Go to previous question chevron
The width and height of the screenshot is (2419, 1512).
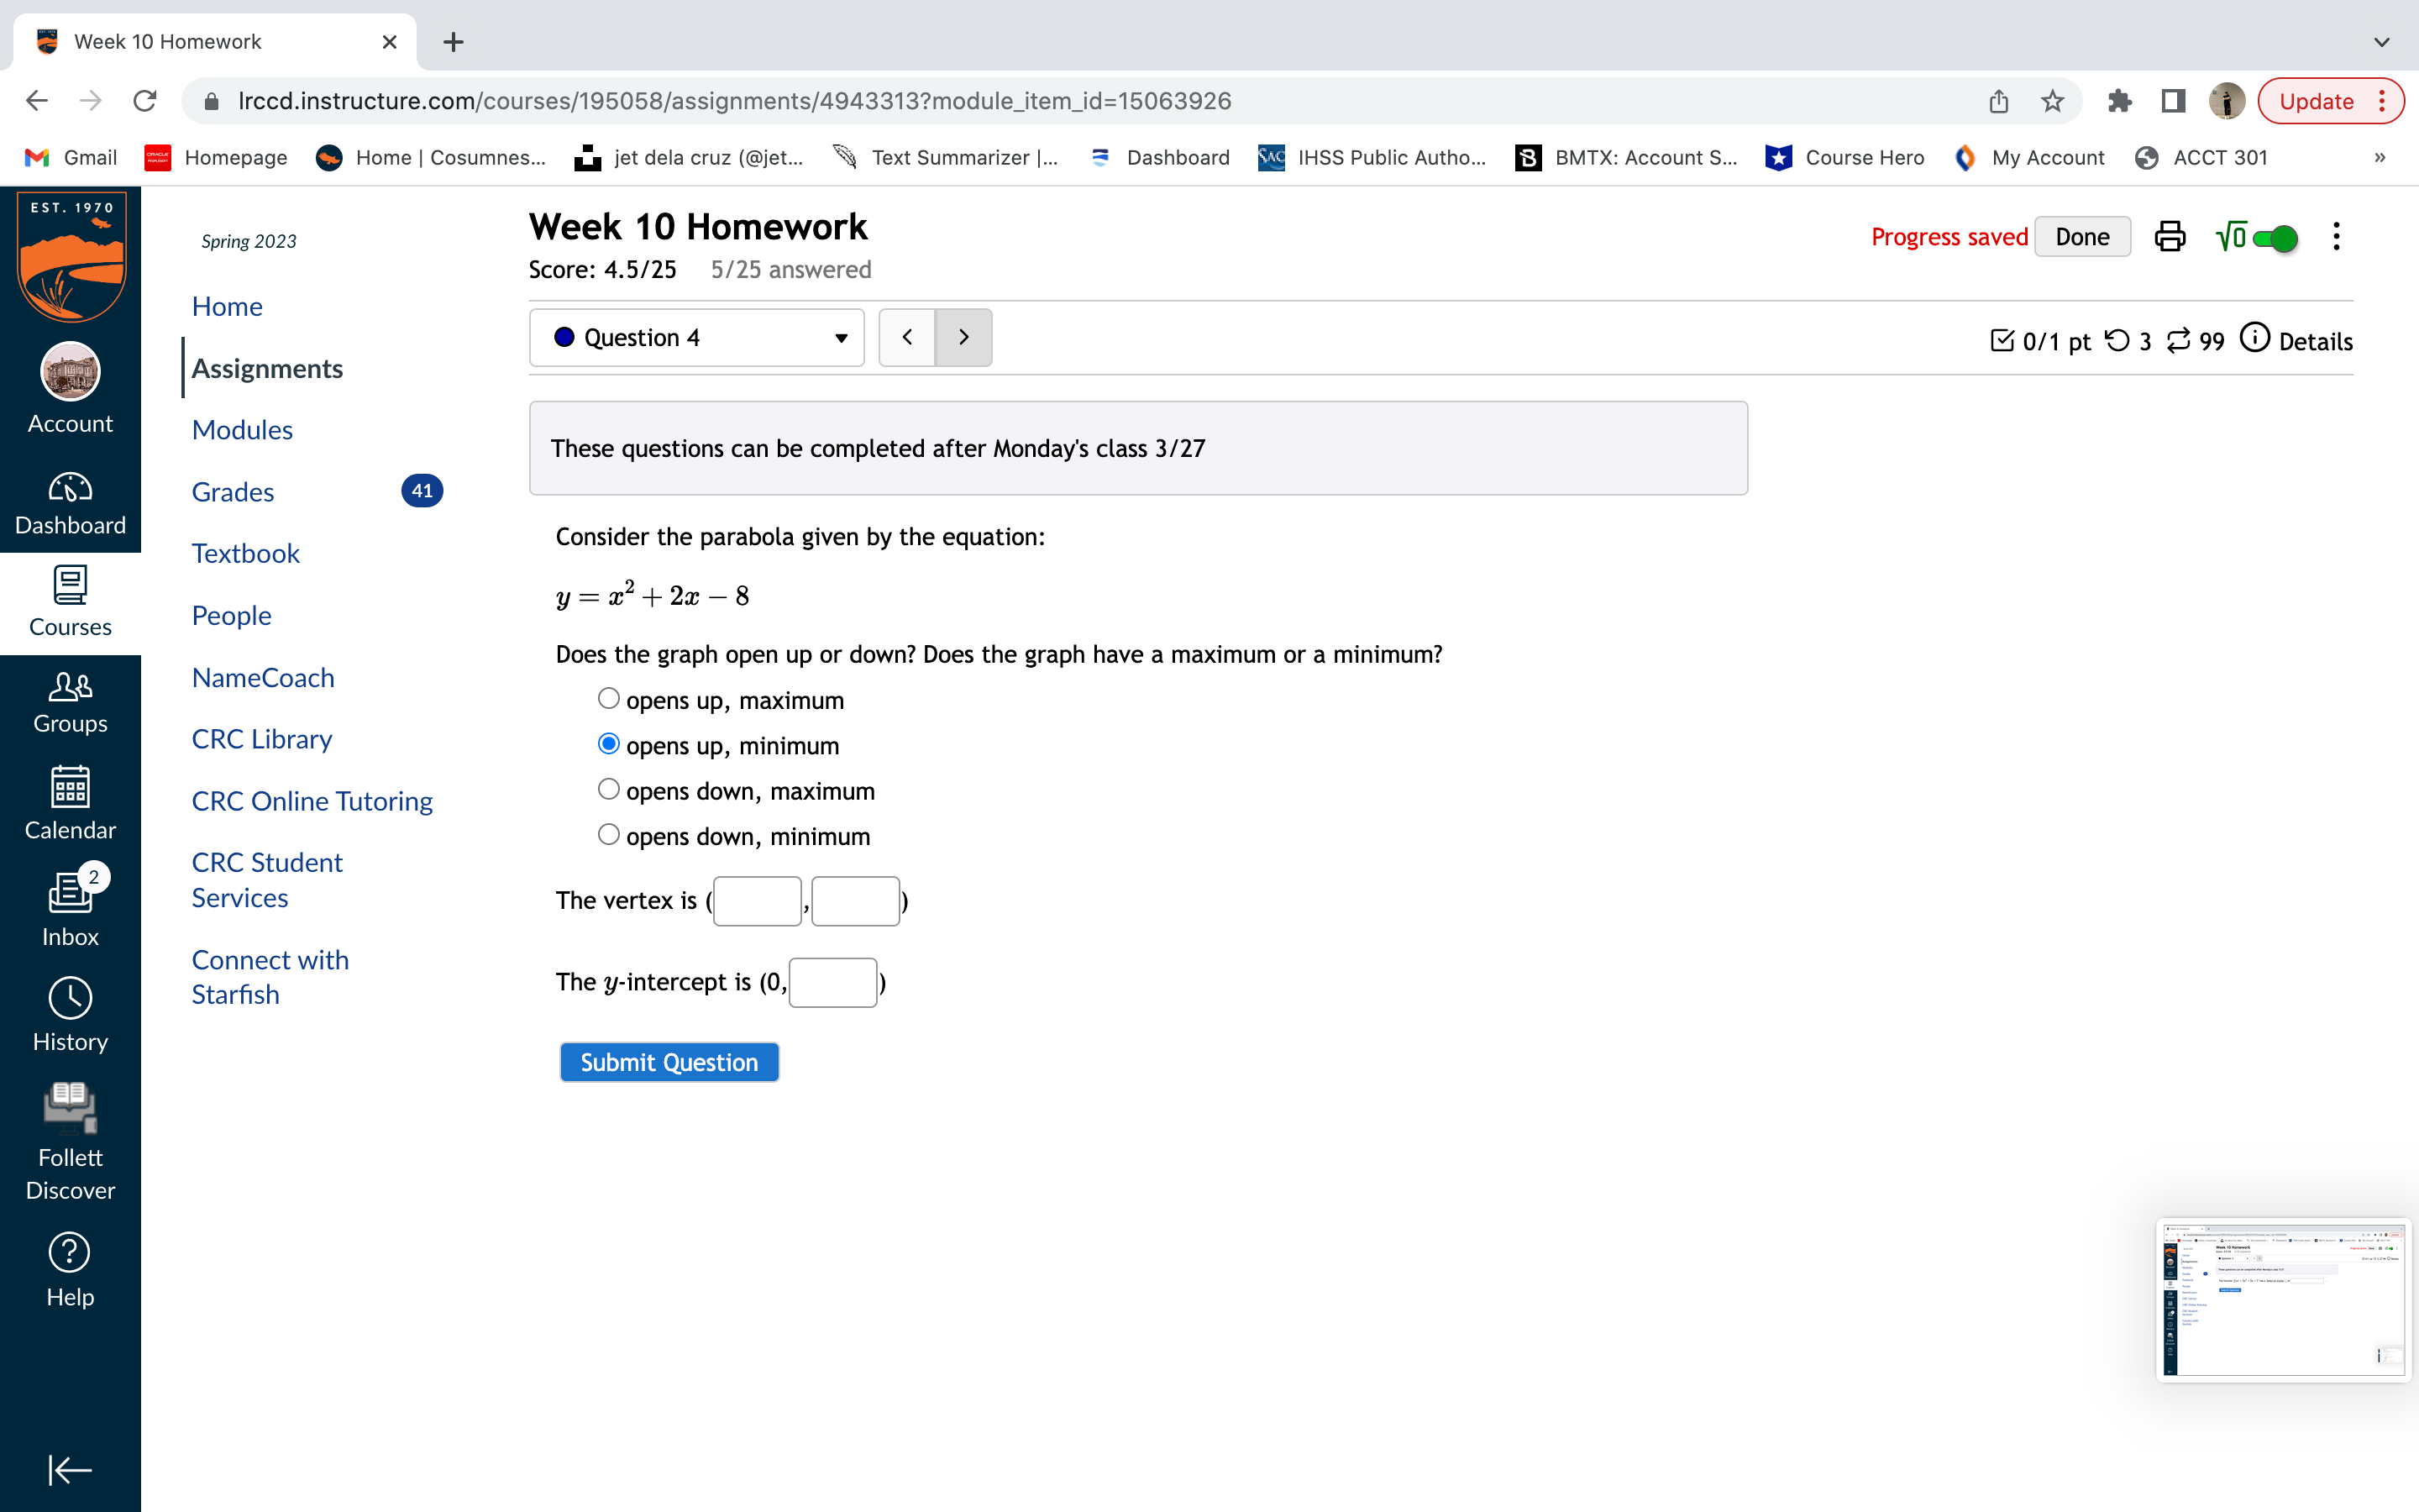(x=906, y=338)
